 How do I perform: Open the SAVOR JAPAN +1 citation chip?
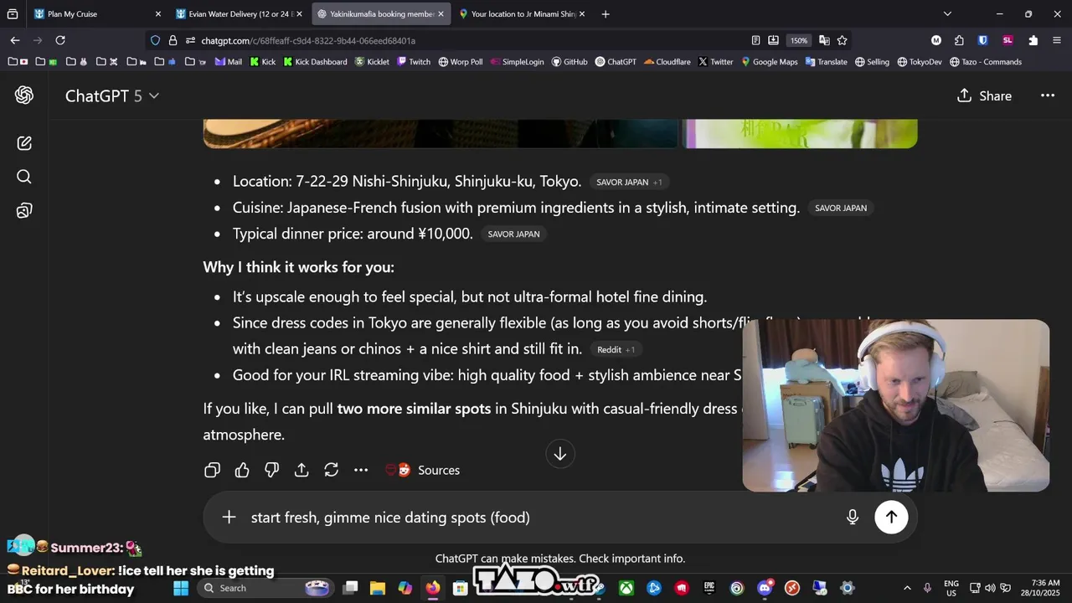629,182
